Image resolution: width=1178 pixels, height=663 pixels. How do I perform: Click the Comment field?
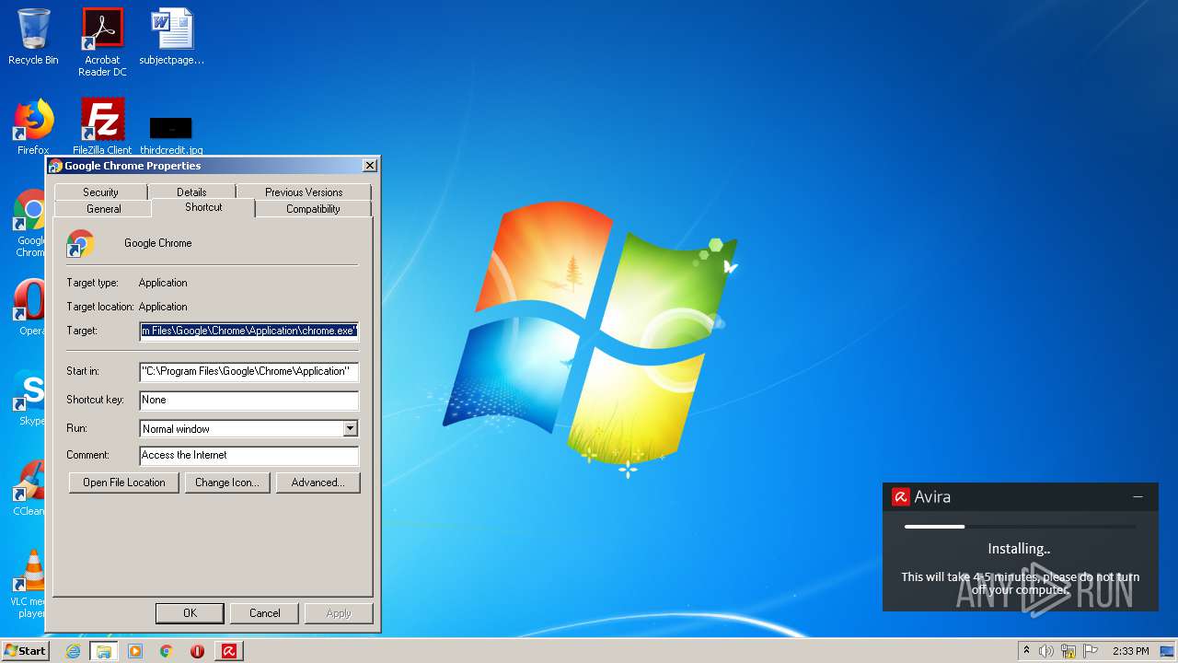pos(248,455)
